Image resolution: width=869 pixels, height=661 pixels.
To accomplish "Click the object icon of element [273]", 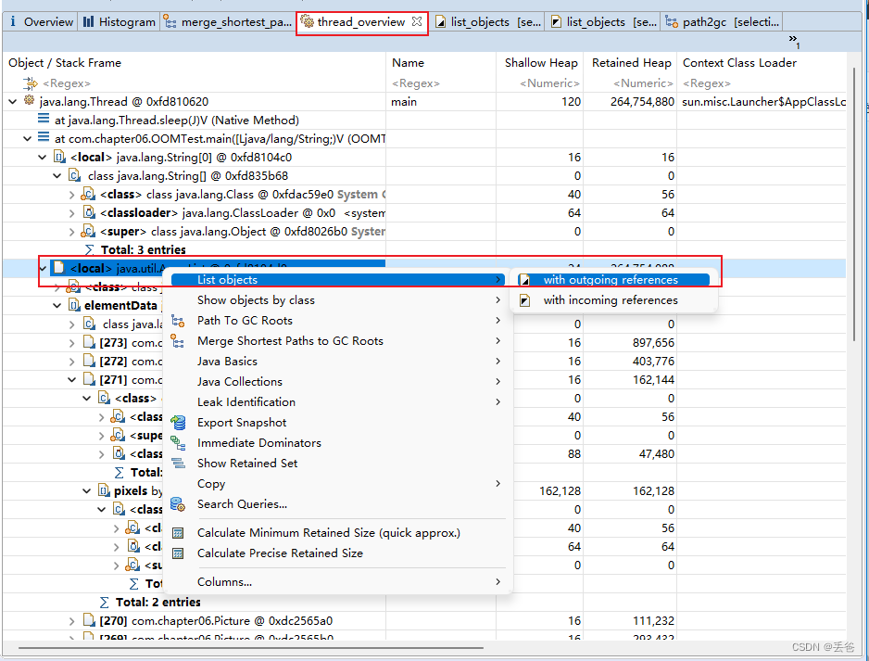I will point(89,342).
